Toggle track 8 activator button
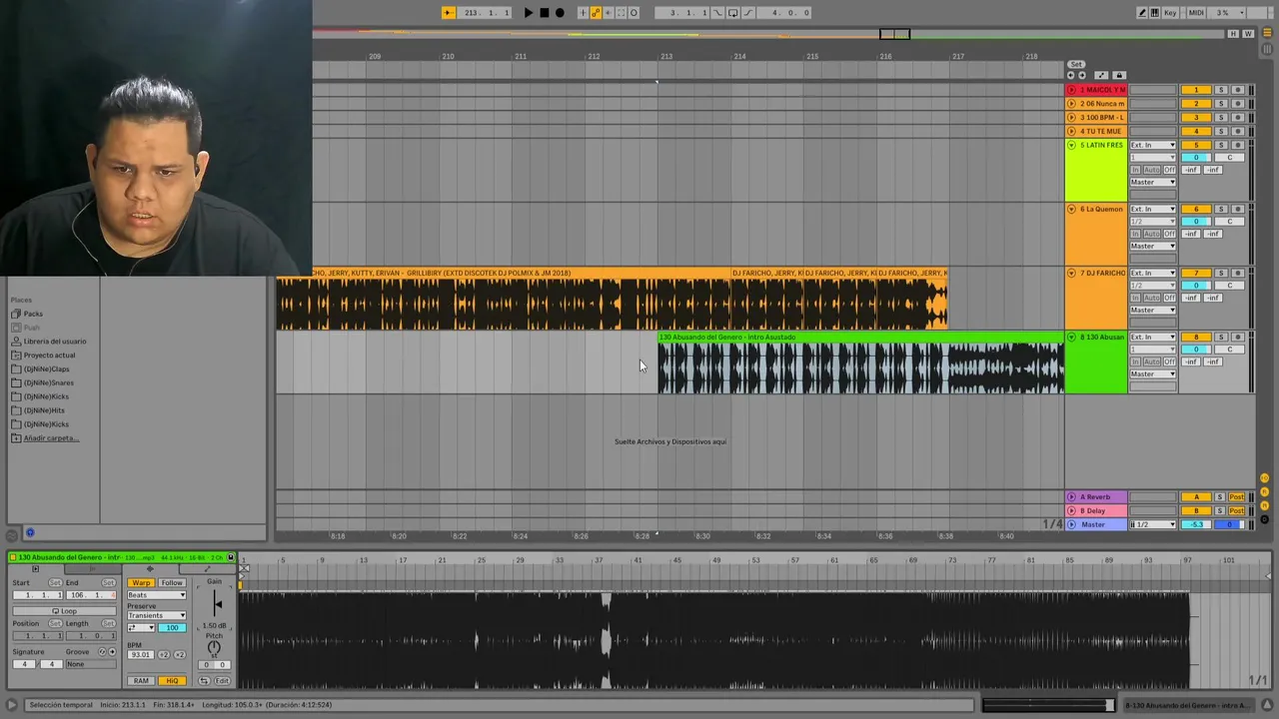1279x719 pixels. pos(1196,337)
